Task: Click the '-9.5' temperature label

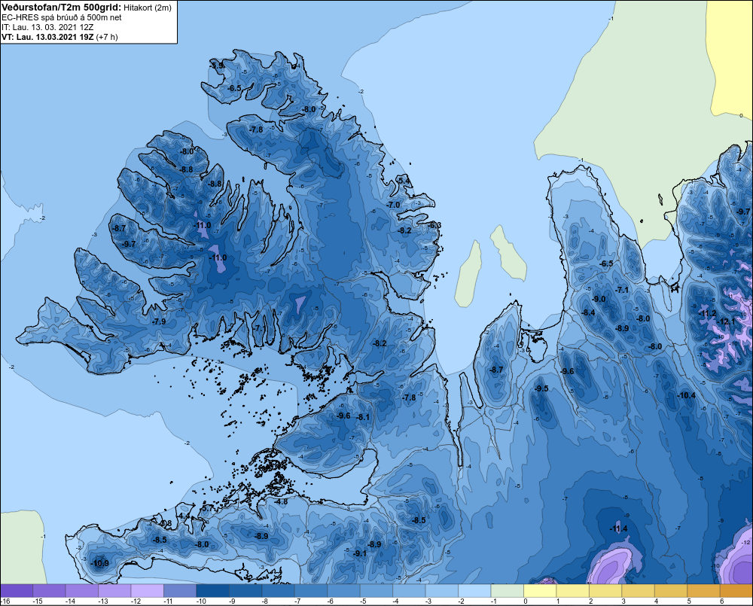Action: (541, 388)
